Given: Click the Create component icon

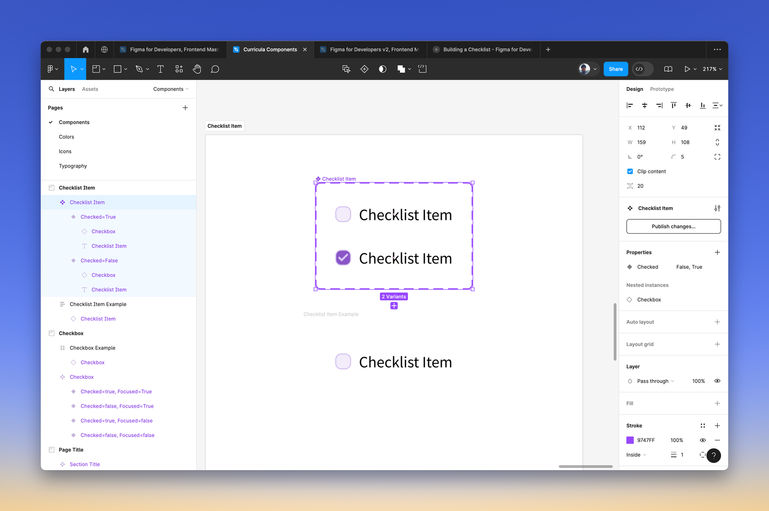Looking at the screenshot, I should pyautogui.click(x=364, y=69).
